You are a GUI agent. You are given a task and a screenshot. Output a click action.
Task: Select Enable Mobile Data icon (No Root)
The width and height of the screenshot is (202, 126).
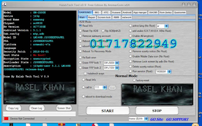tap(130, 56)
